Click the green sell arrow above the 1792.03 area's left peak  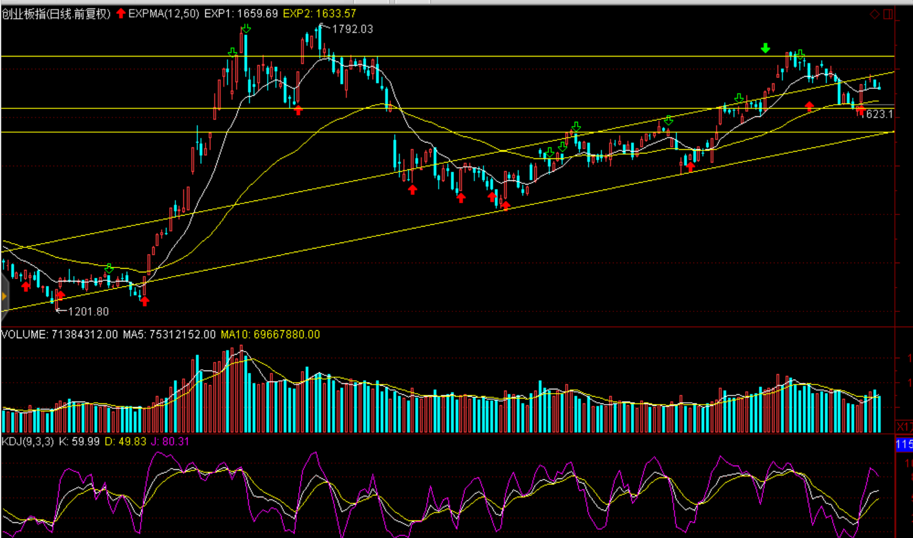(246, 29)
